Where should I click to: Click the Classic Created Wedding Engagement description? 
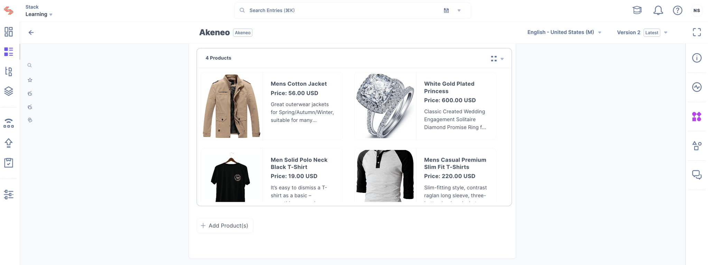tap(455, 120)
